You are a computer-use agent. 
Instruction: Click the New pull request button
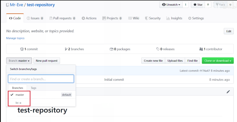click(x=47, y=61)
